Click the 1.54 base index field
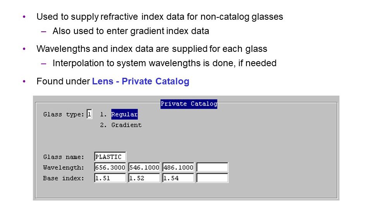 point(178,178)
